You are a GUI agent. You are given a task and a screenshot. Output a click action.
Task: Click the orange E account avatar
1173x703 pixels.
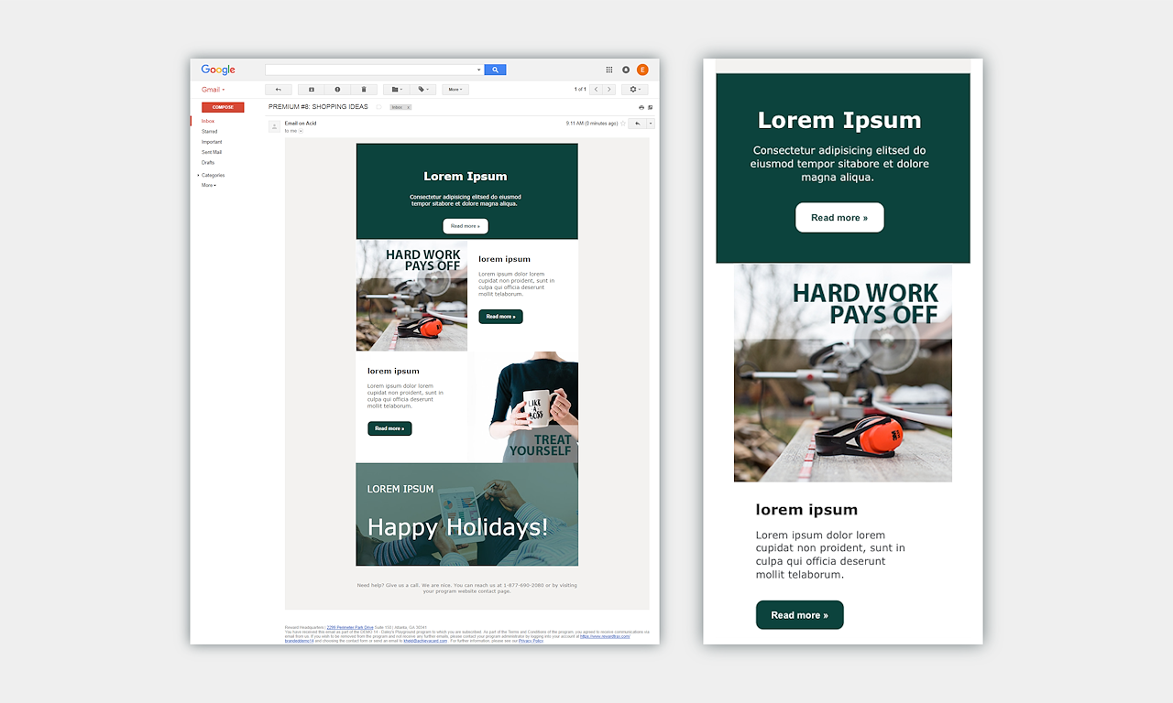(x=642, y=70)
